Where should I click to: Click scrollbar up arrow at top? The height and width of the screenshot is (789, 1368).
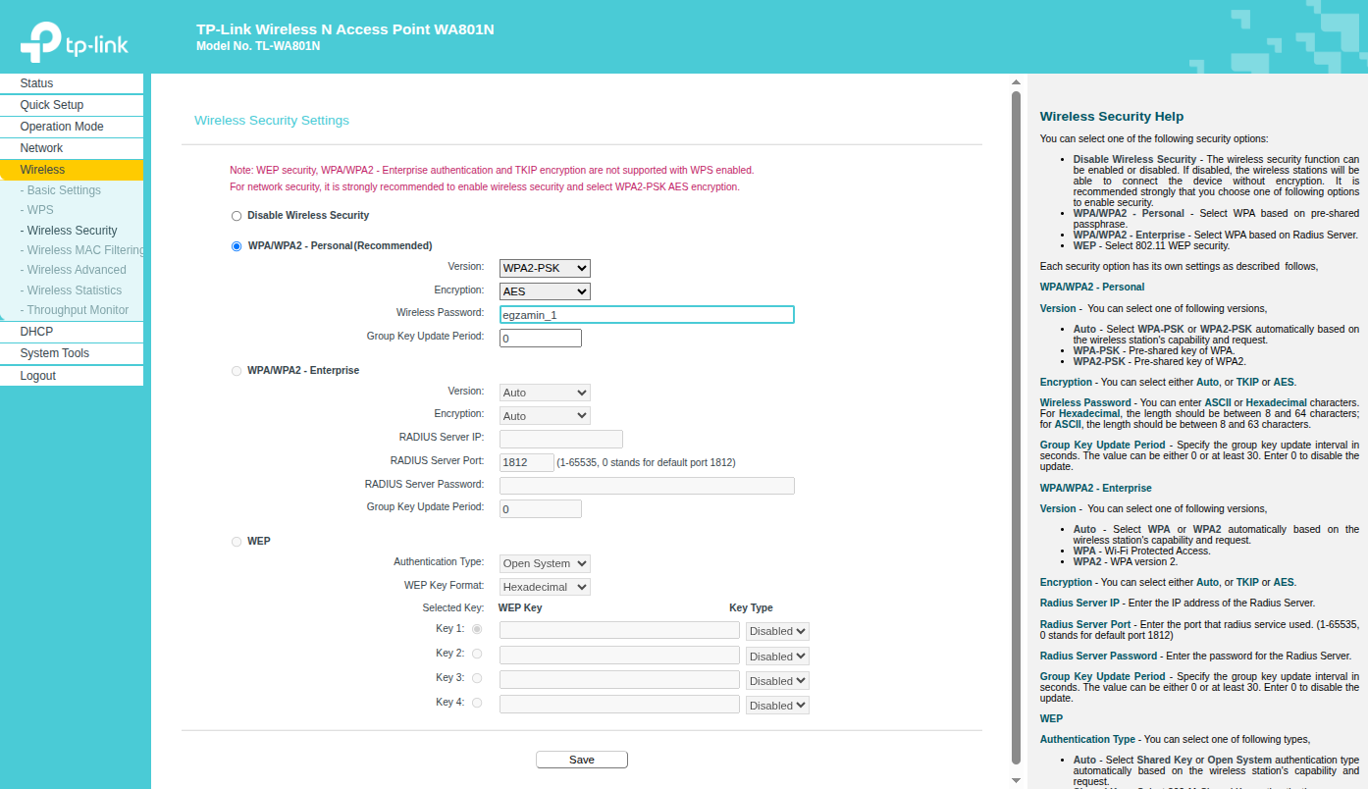[x=1016, y=82]
